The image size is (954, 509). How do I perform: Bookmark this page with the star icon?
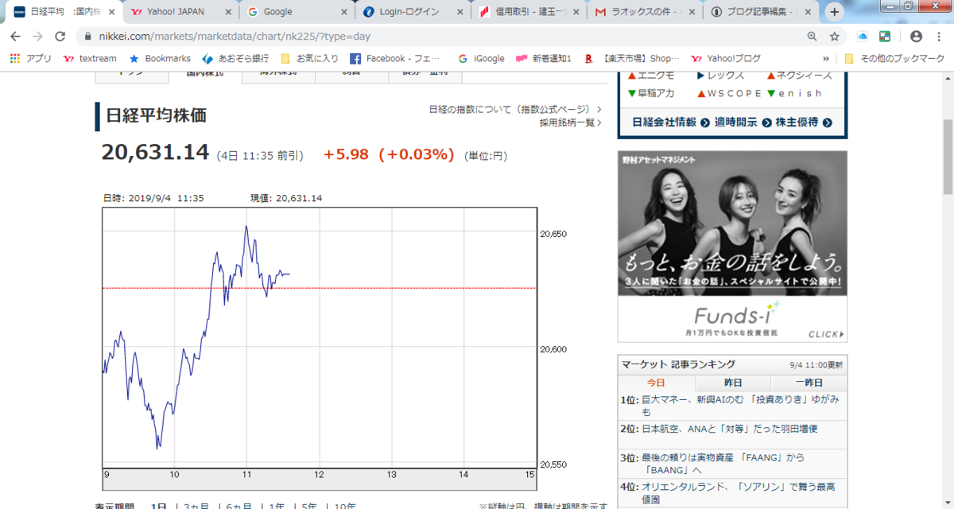pyautogui.click(x=834, y=37)
